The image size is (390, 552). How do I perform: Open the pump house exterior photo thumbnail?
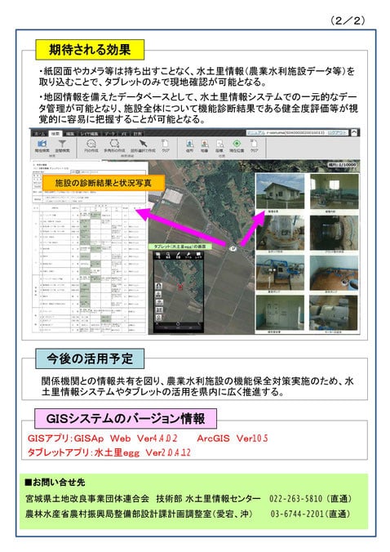(x=281, y=192)
